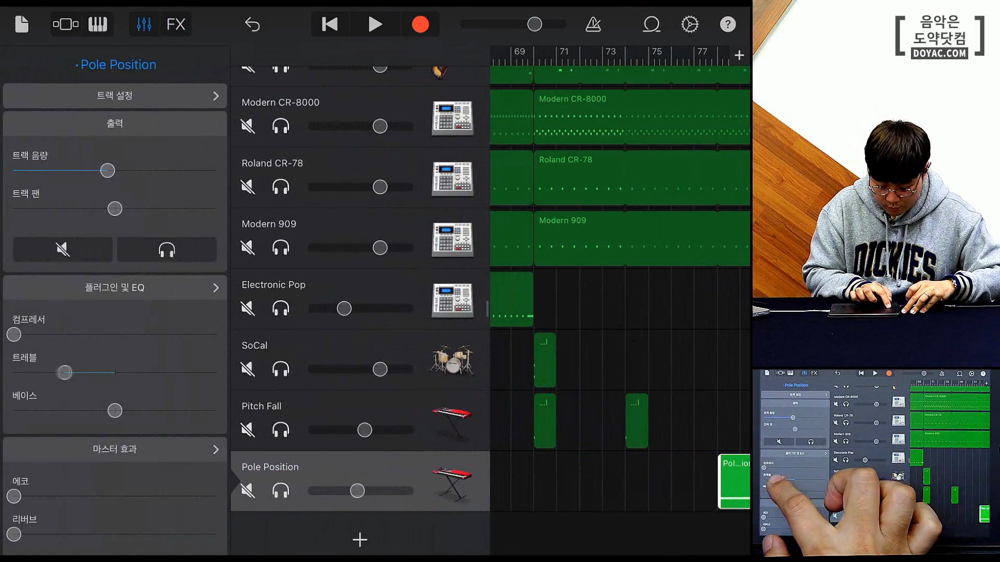Screen dimensions: 1000x562
Task: Add a new track with plus button
Action: point(360,540)
